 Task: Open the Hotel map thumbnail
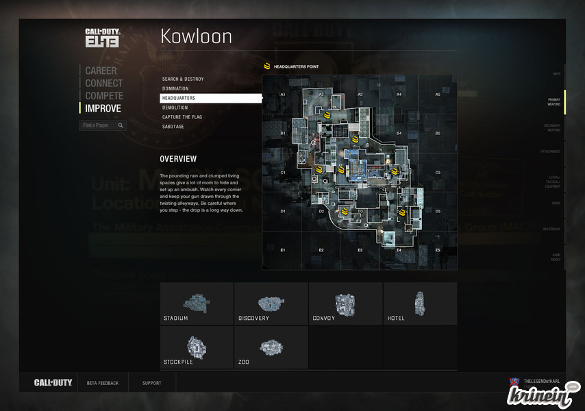click(x=420, y=303)
